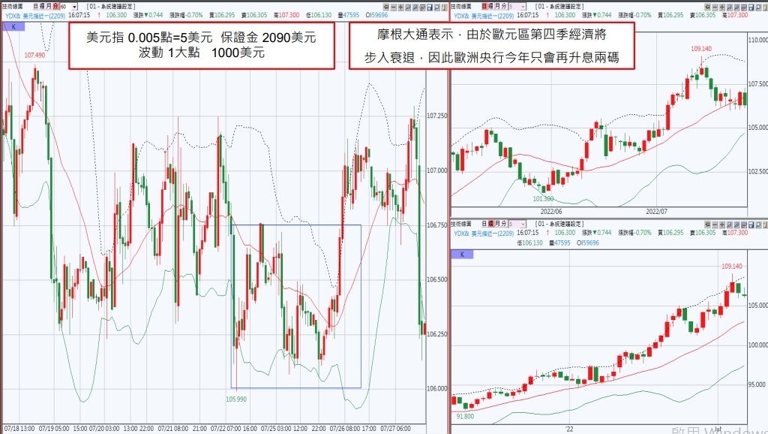Save left chart using floppy disk icon
This screenshot has width=768, height=434.
tap(430, 7)
